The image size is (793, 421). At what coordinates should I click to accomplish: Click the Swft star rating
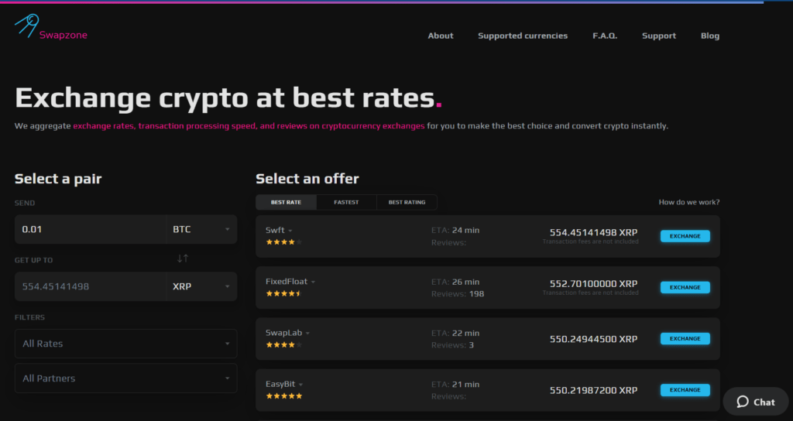[283, 242]
